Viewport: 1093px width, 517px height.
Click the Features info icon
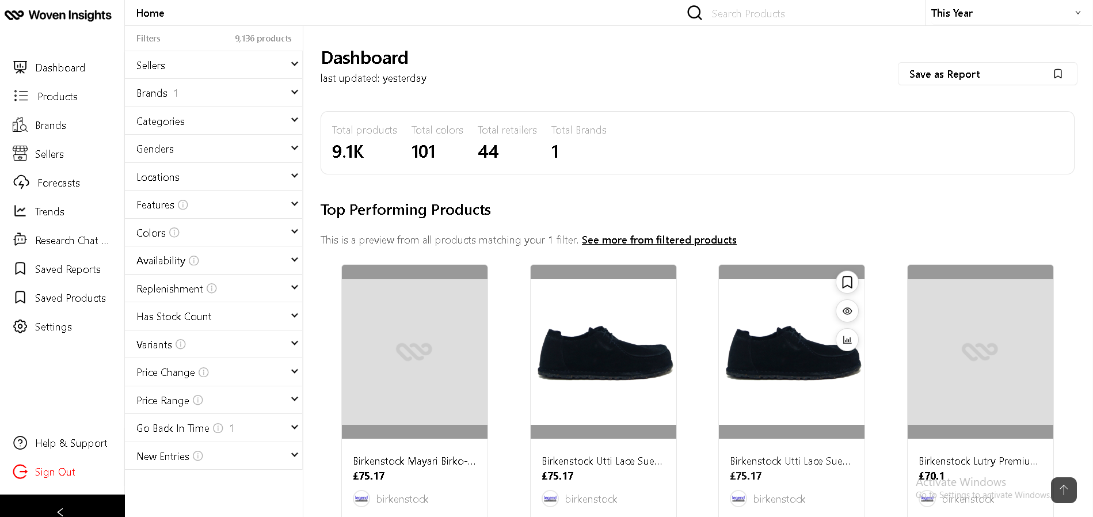point(183,205)
